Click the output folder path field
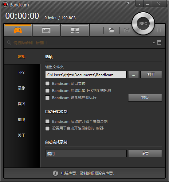Screen dimensions: 169x182 pos(86,75)
